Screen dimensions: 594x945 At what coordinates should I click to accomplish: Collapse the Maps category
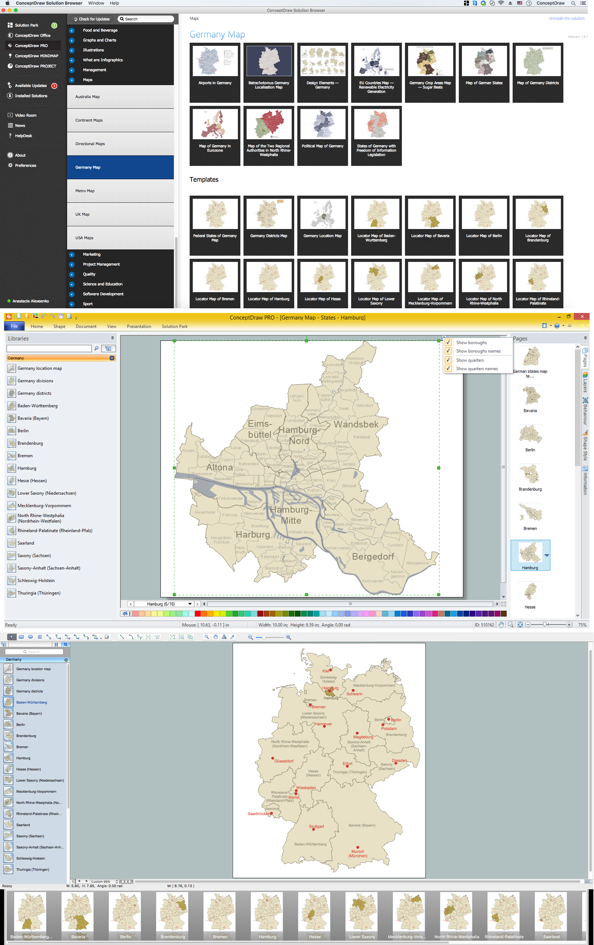click(x=72, y=80)
